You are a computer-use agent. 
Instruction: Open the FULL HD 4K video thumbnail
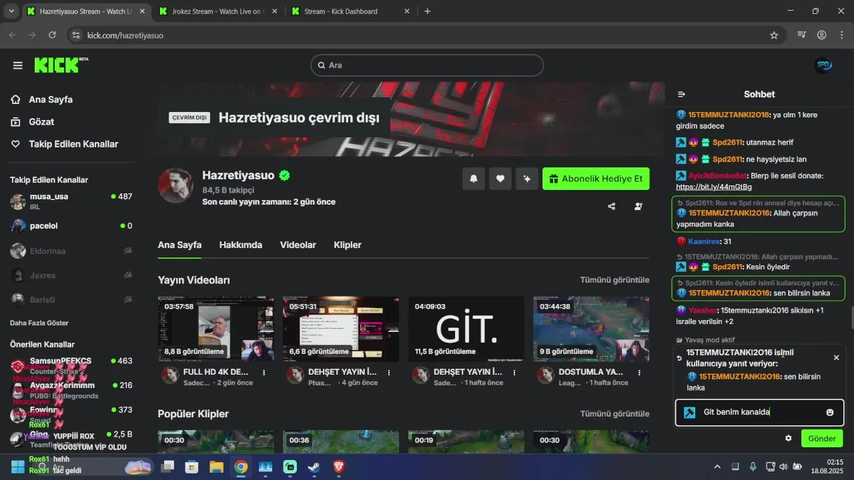[x=216, y=329]
